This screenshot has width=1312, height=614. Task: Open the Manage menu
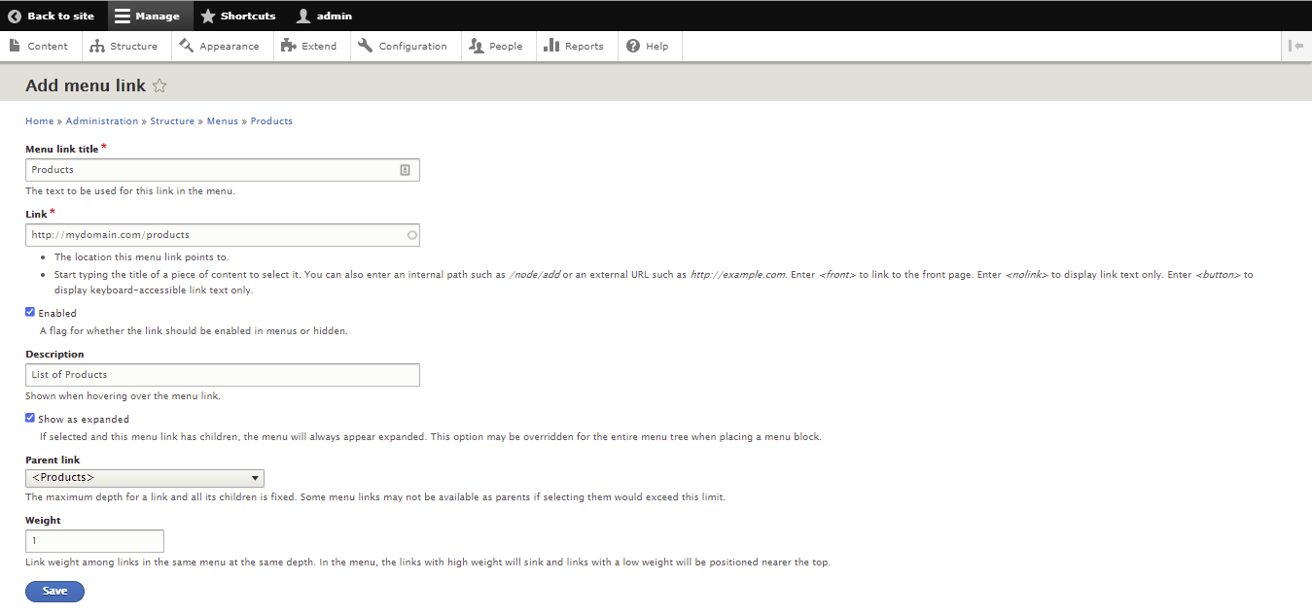click(148, 16)
